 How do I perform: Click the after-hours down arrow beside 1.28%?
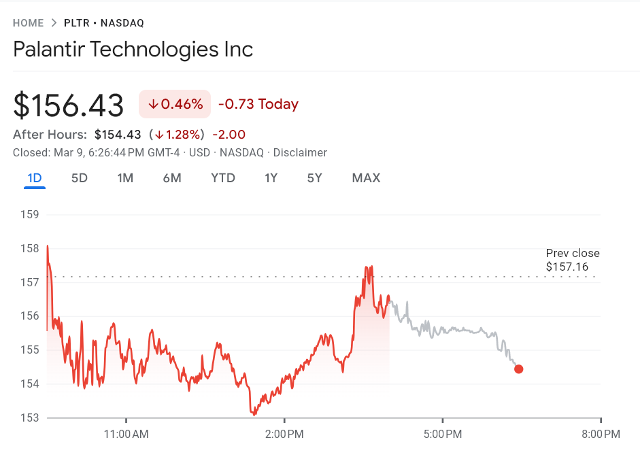[x=158, y=135]
